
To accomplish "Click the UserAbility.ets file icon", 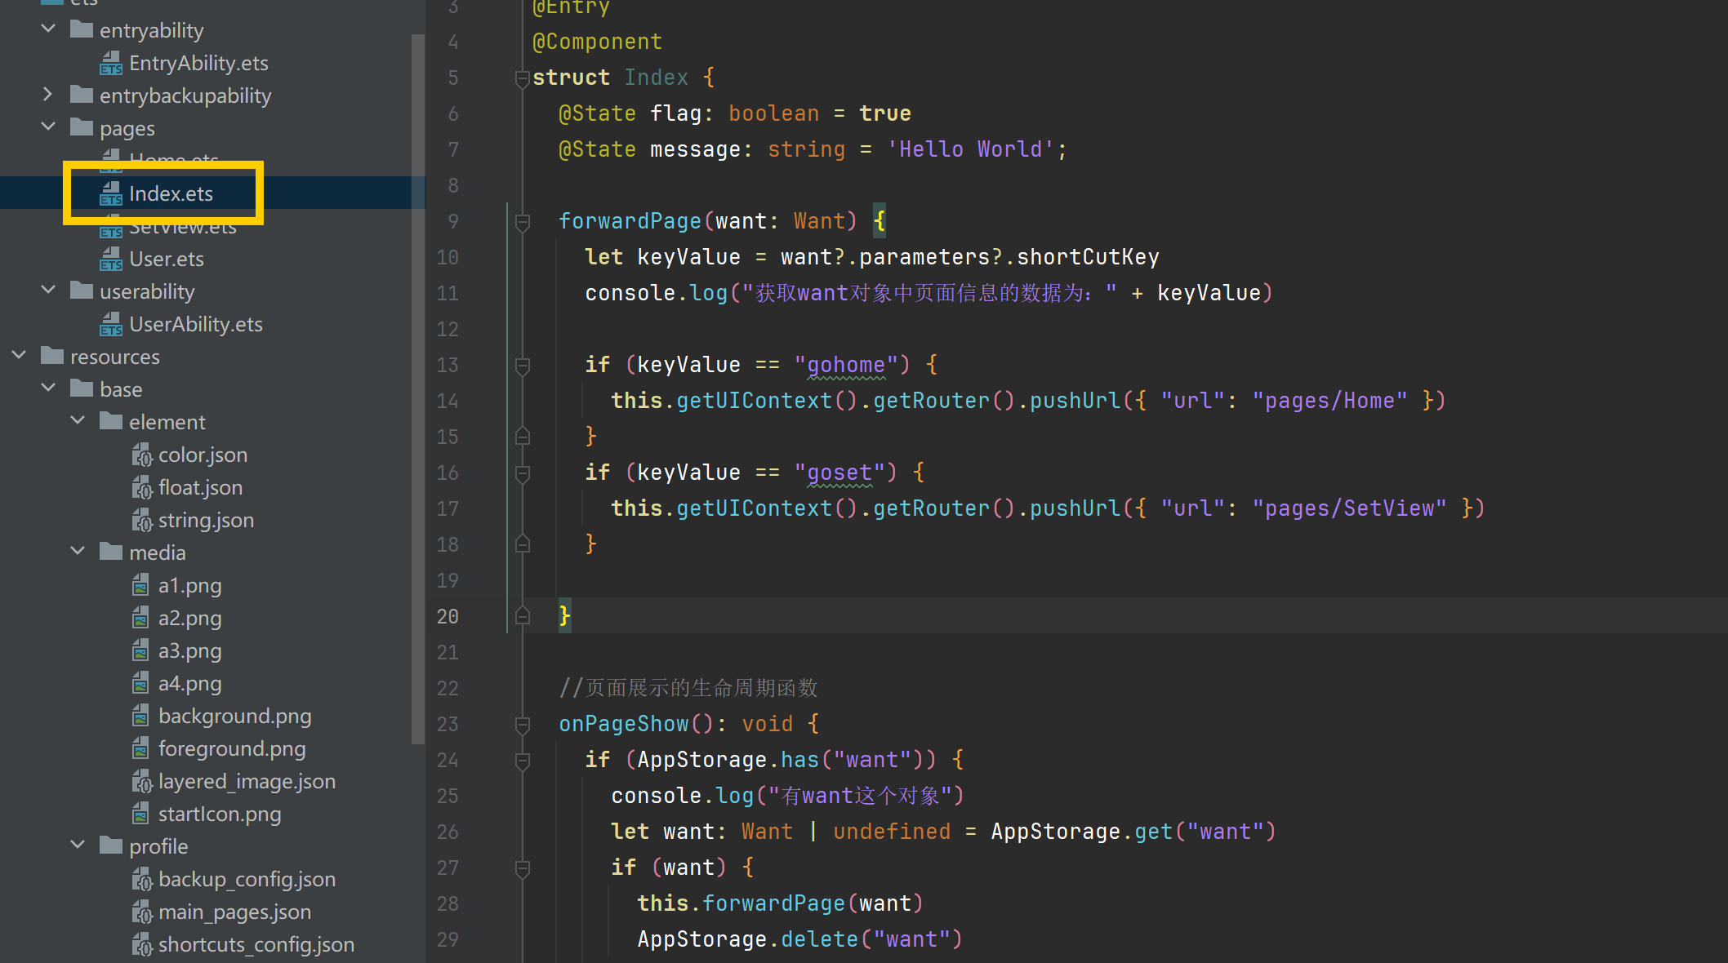I will 111,324.
